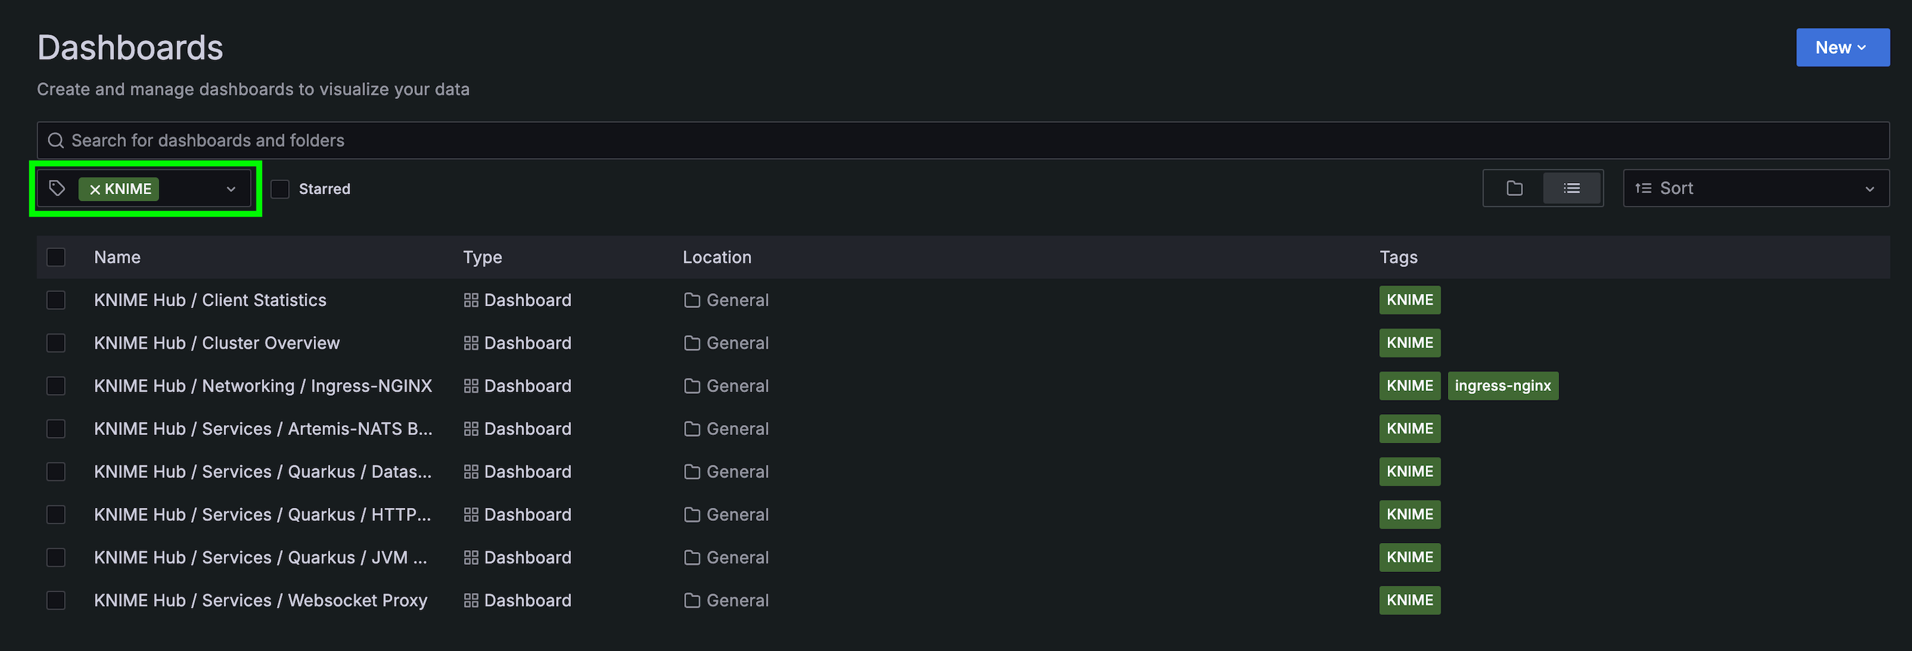
Task: Click the folder icon in the Ingress-NGINX row
Action: [x=691, y=385]
